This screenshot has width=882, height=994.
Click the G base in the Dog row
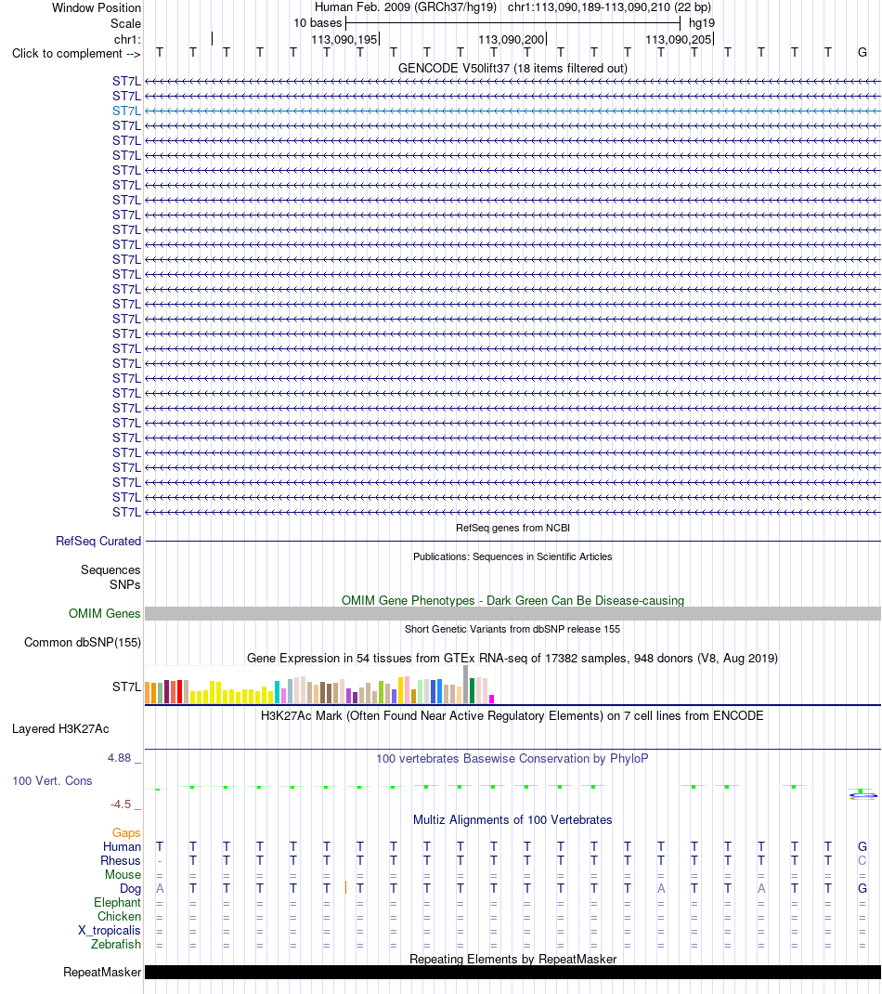pyautogui.click(x=862, y=889)
